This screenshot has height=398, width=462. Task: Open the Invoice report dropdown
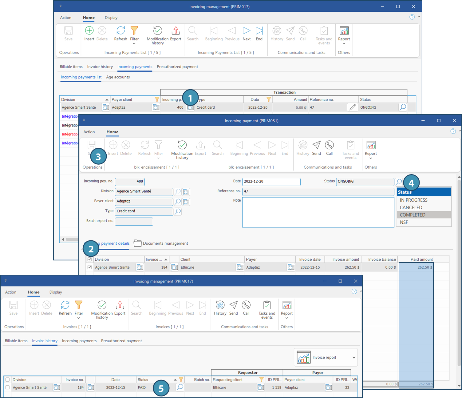[354, 357]
